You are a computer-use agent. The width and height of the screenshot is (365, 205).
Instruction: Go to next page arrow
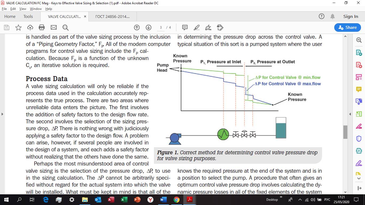pos(149,27)
